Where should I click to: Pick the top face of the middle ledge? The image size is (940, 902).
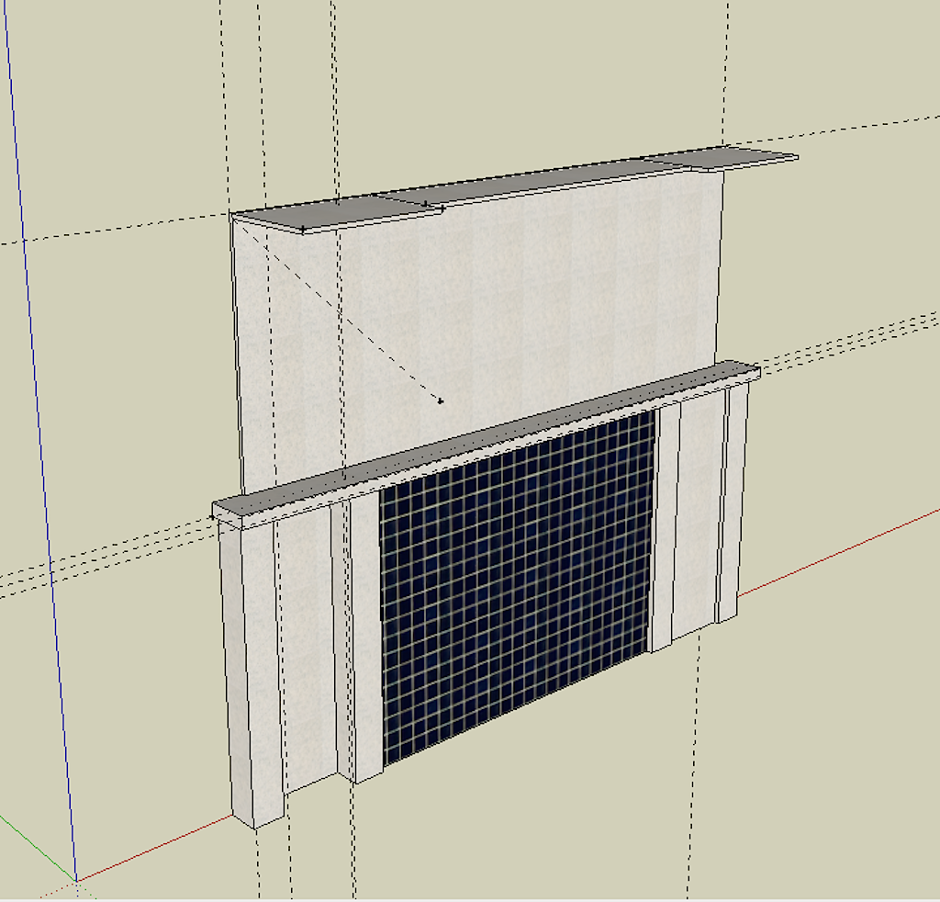pyautogui.click(x=486, y=438)
